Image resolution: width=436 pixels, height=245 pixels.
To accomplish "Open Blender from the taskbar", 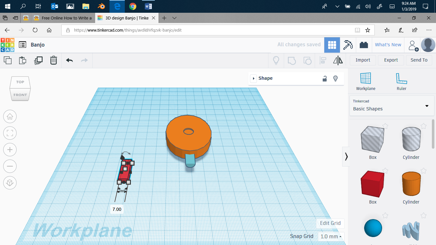I will tap(101, 6).
